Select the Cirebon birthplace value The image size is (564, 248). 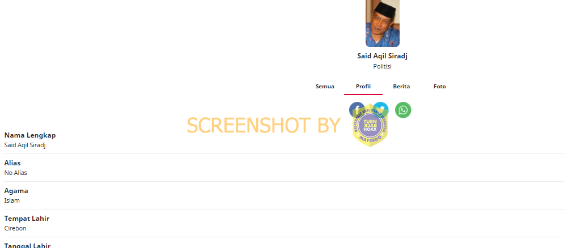click(15, 228)
